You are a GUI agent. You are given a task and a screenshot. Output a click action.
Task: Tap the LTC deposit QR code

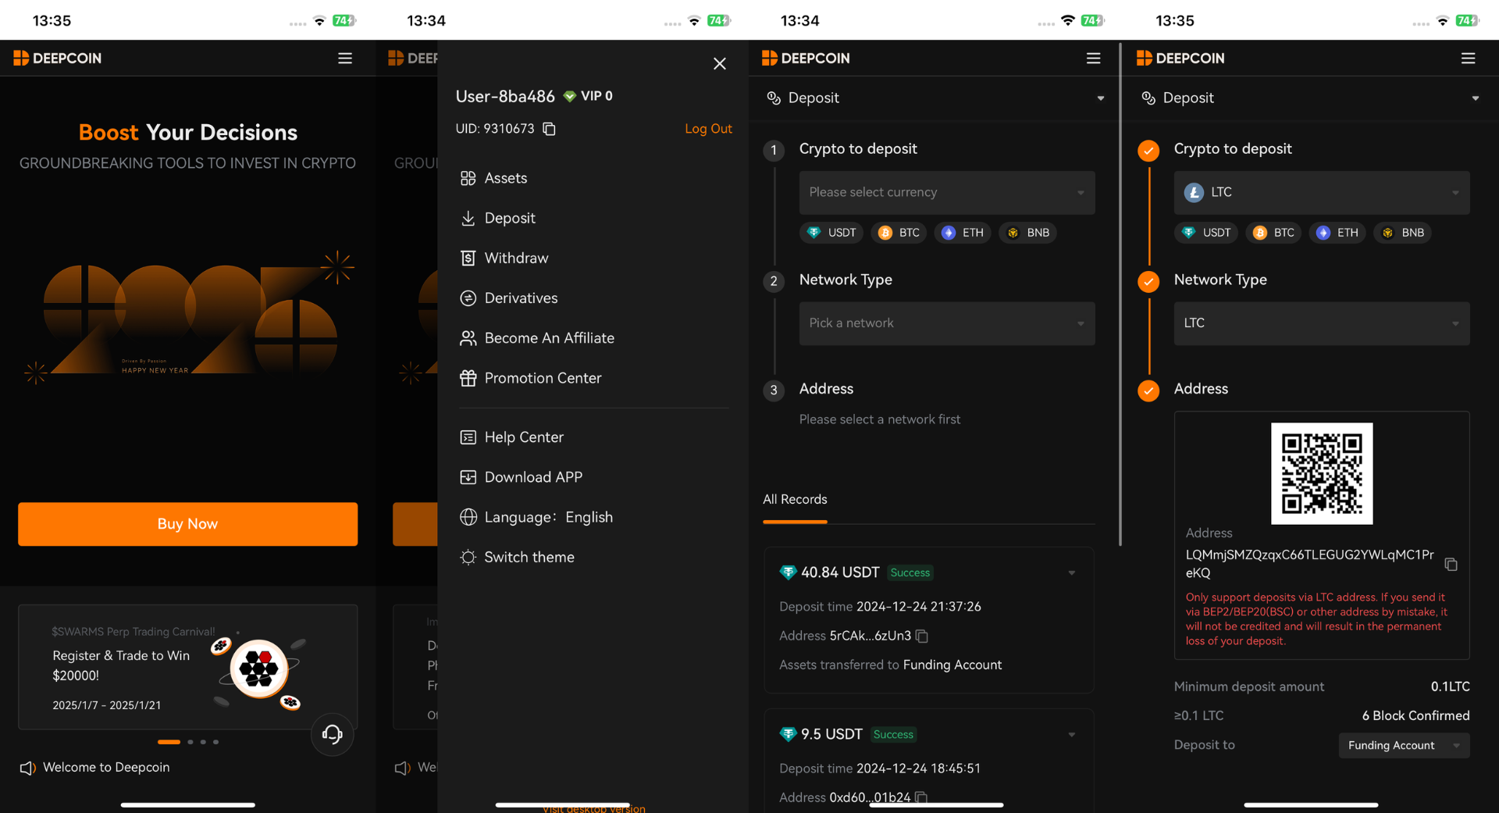click(1322, 473)
